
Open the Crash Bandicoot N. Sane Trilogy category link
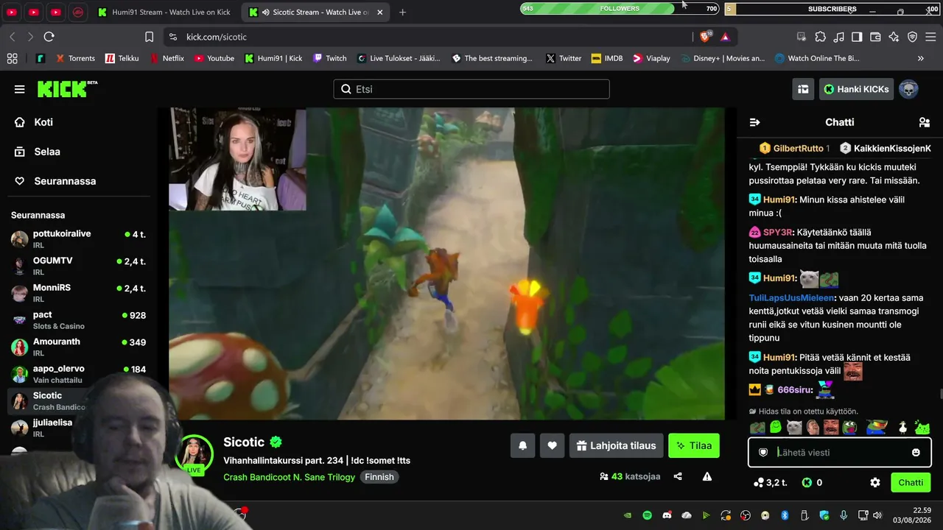click(290, 477)
